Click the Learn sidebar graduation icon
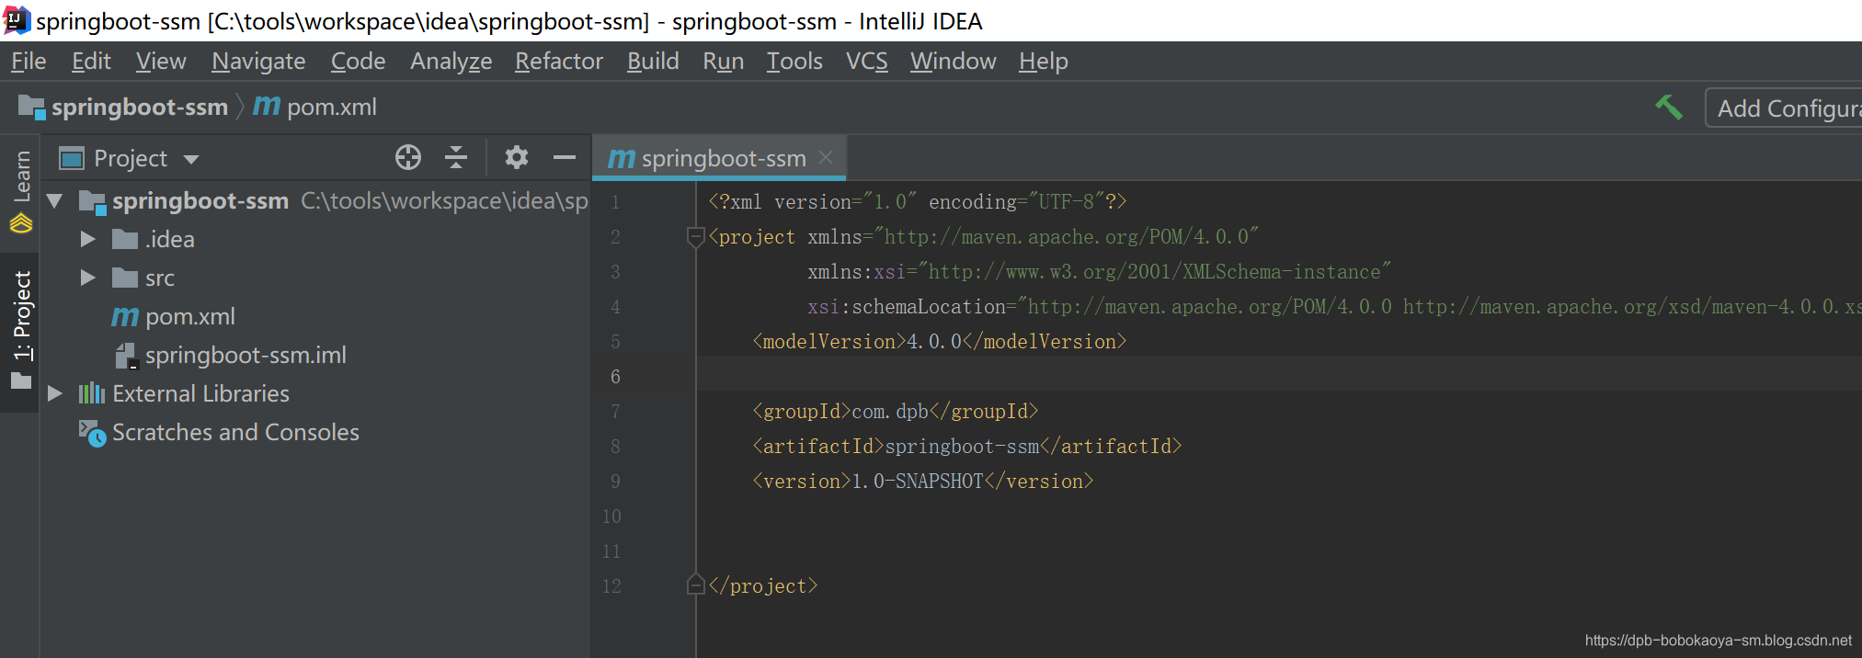The height and width of the screenshot is (658, 1862). point(21,223)
